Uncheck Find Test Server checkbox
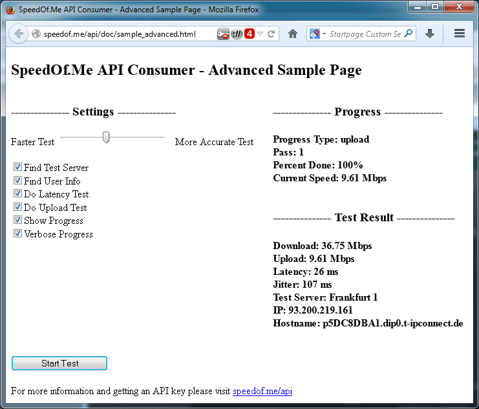The image size is (479, 409). tap(17, 166)
